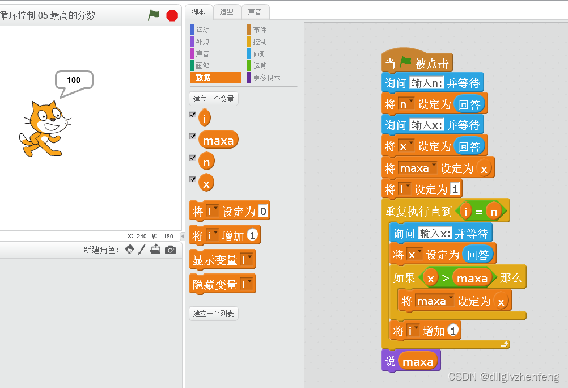Select the 数据 block category
Image resolution: width=568 pixels, height=388 pixels.
coord(215,78)
